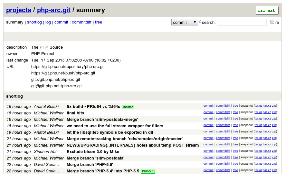This screenshot has width=285, height=174.
Task: Select the summary navigation item
Action: point(15,22)
